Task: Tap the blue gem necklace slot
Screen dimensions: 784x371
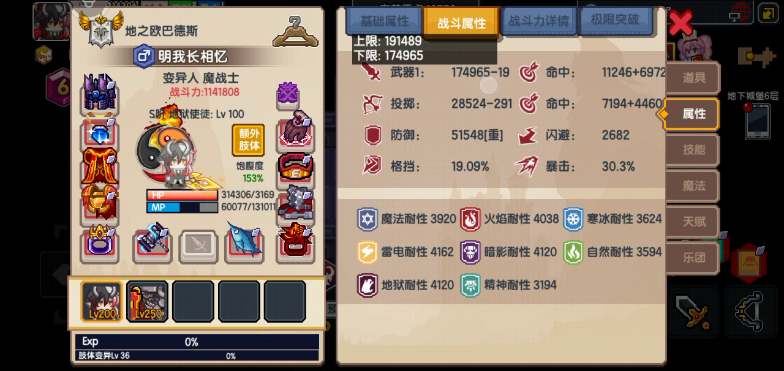Action: click(x=100, y=130)
